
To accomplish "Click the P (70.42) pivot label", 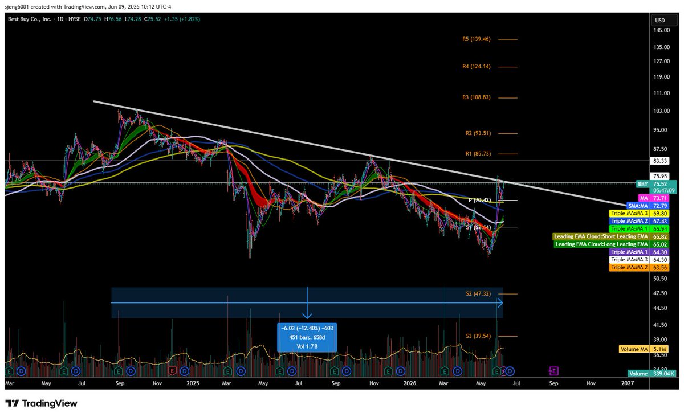I will tap(479, 200).
